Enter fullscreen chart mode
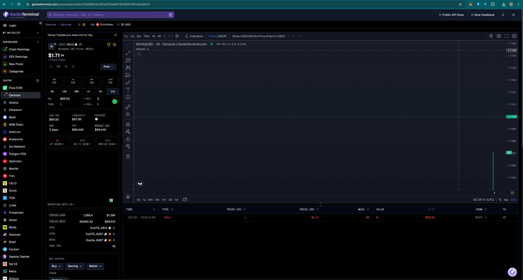The width and height of the screenshot is (523, 280). (507, 36)
